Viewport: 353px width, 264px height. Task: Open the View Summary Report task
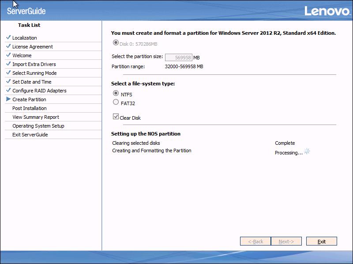[x=36, y=117]
